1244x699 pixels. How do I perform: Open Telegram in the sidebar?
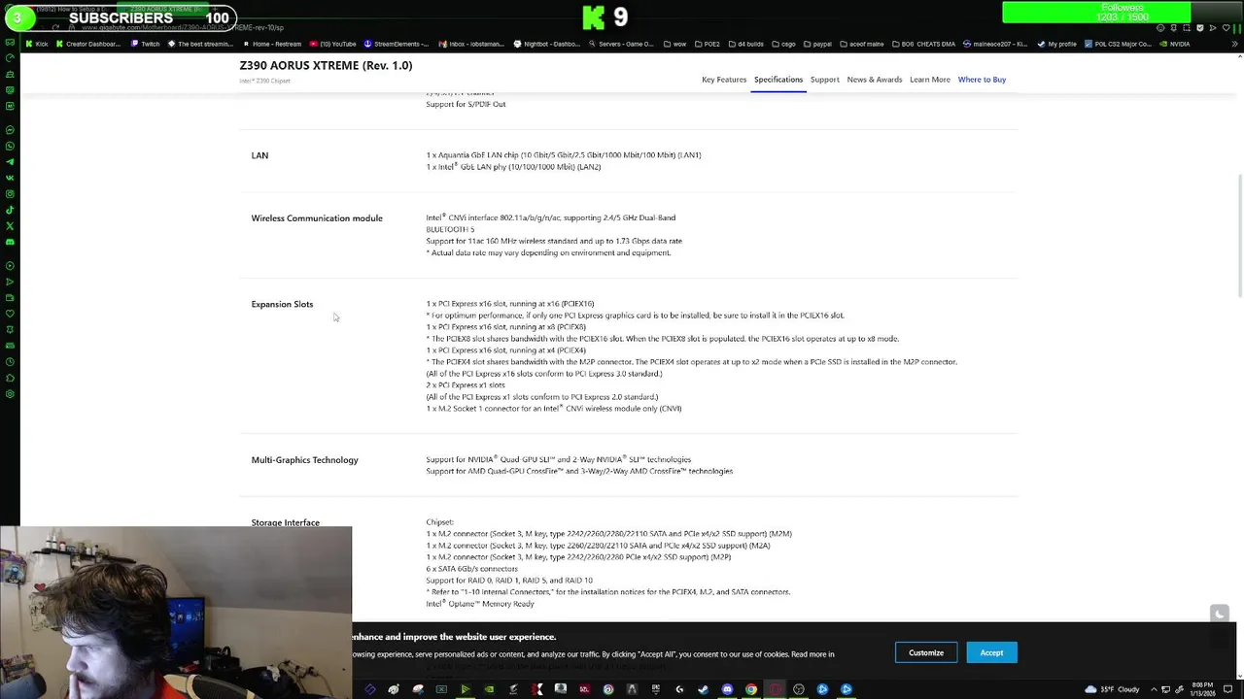10,161
